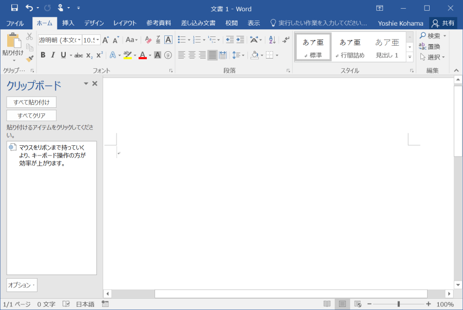Center align text

[192, 55]
